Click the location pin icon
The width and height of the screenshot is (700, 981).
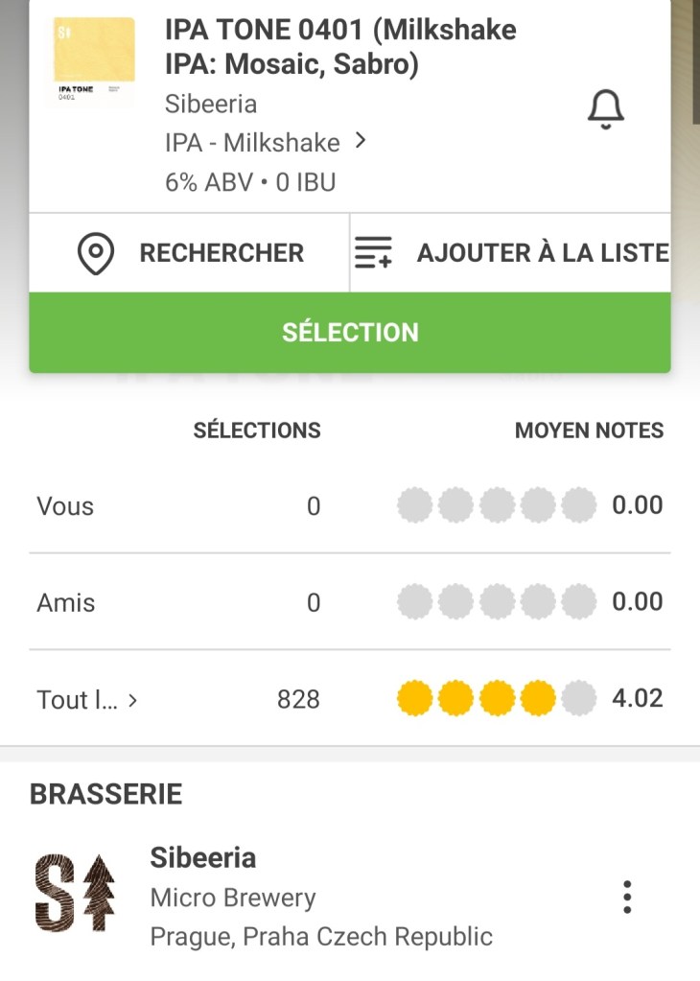[x=96, y=253]
